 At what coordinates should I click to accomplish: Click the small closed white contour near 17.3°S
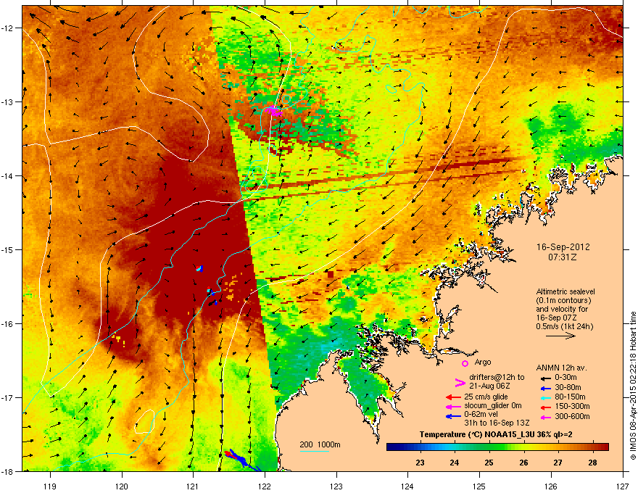tap(144, 421)
